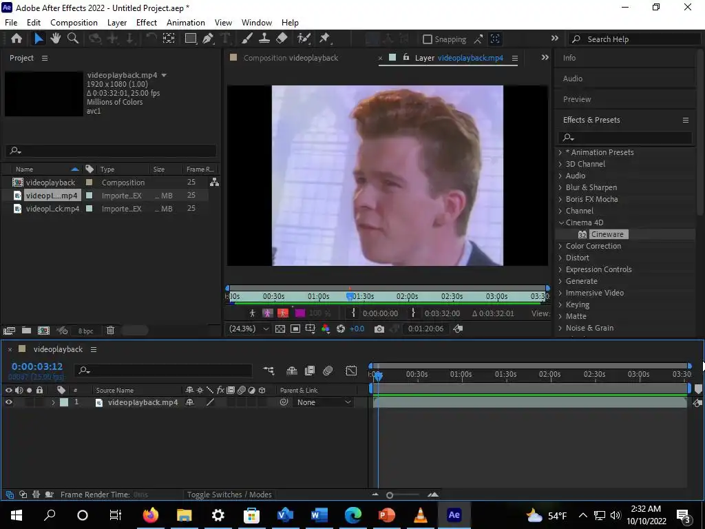Select the Pen tool
This screenshot has height=529, width=705.
(x=208, y=39)
